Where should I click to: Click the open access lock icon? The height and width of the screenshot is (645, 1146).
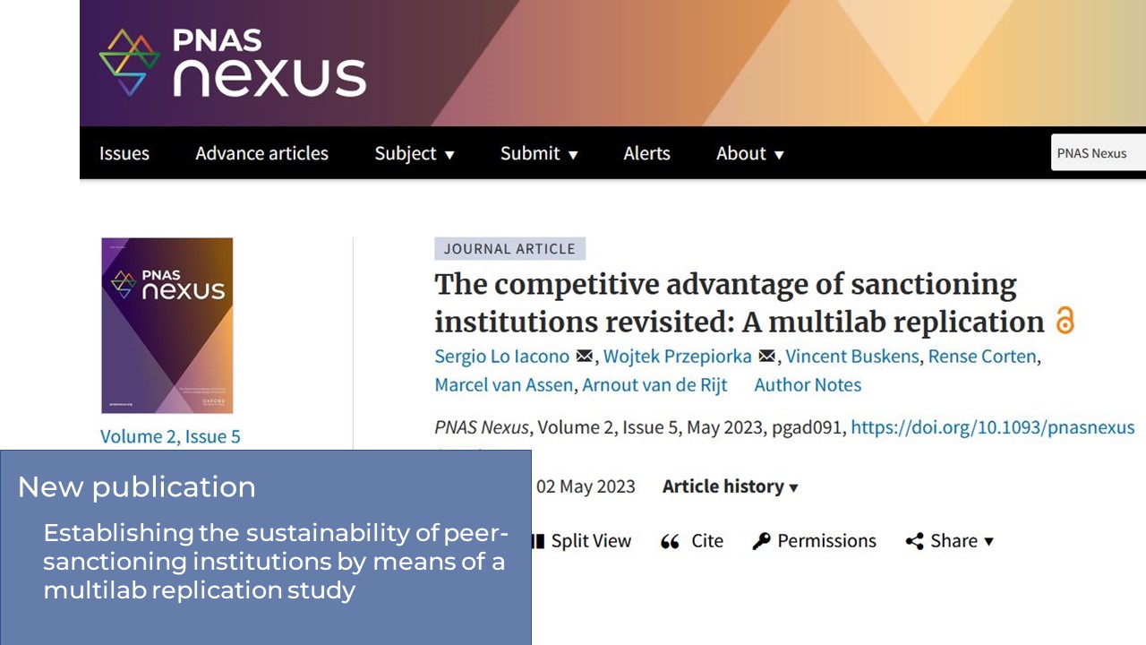coord(1065,320)
